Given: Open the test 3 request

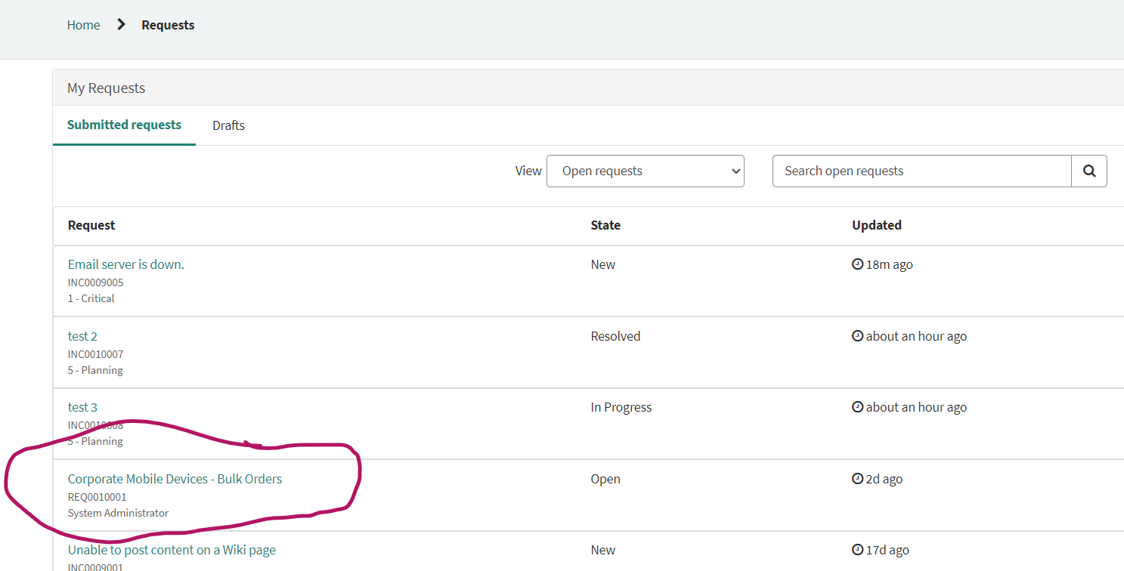Looking at the screenshot, I should pyautogui.click(x=82, y=407).
